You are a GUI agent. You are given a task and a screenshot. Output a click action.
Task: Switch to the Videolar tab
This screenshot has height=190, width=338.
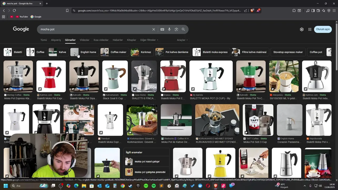(84, 40)
